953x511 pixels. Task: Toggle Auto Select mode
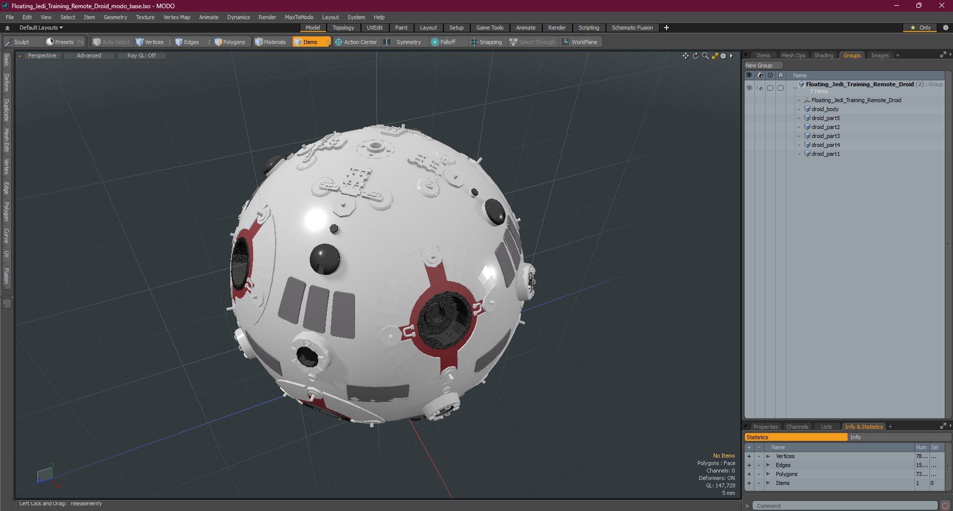click(111, 42)
